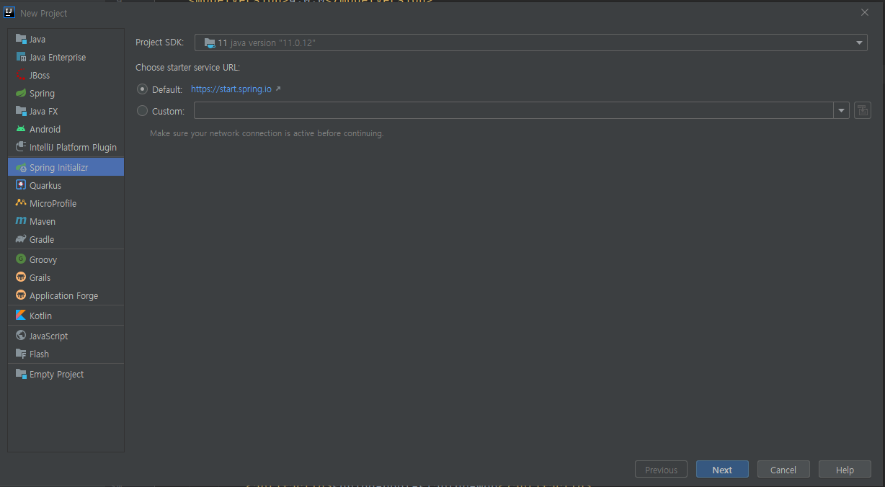
Task: Click the Previous button
Action: click(x=661, y=470)
